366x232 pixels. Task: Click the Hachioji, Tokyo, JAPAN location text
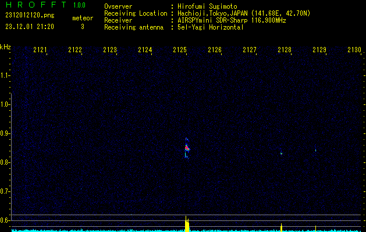click(244, 13)
